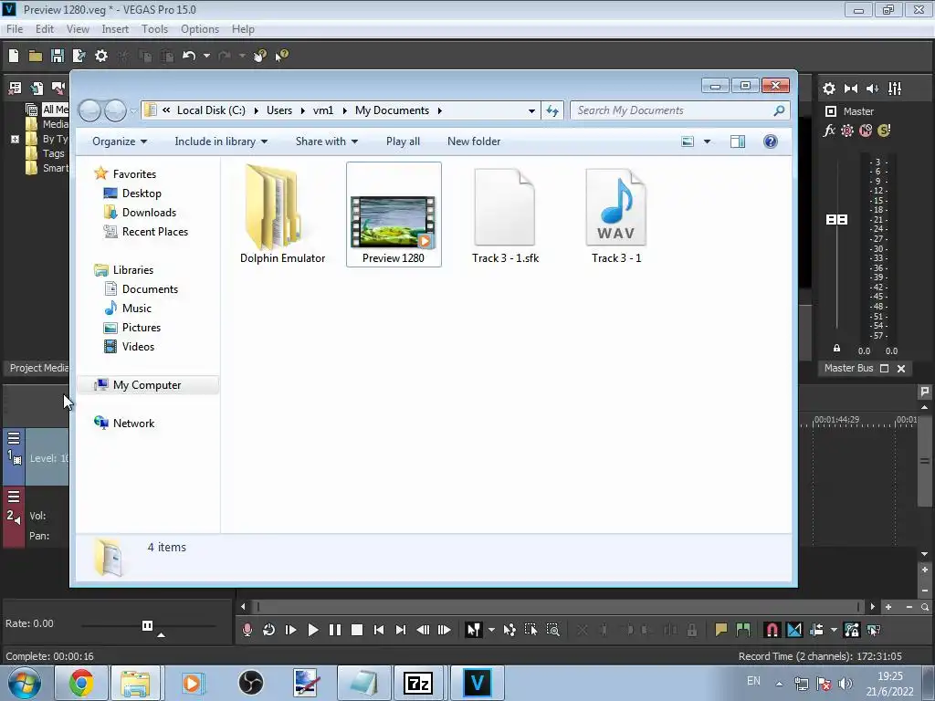Insert a marker with the yellow flag
The height and width of the screenshot is (701, 935).
pyautogui.click(x=721, y=630)
